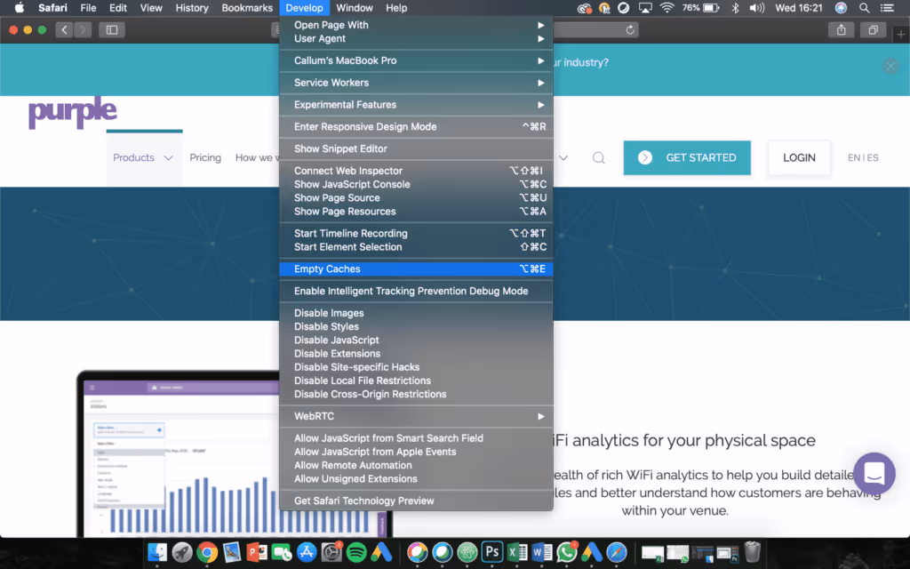Open the volume control in menu bar

(756, 7)
